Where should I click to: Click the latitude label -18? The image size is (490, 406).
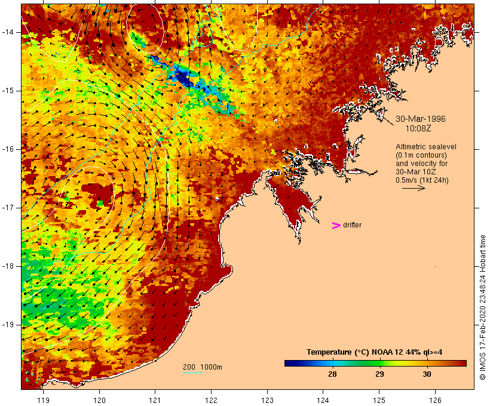click(8, 266)
